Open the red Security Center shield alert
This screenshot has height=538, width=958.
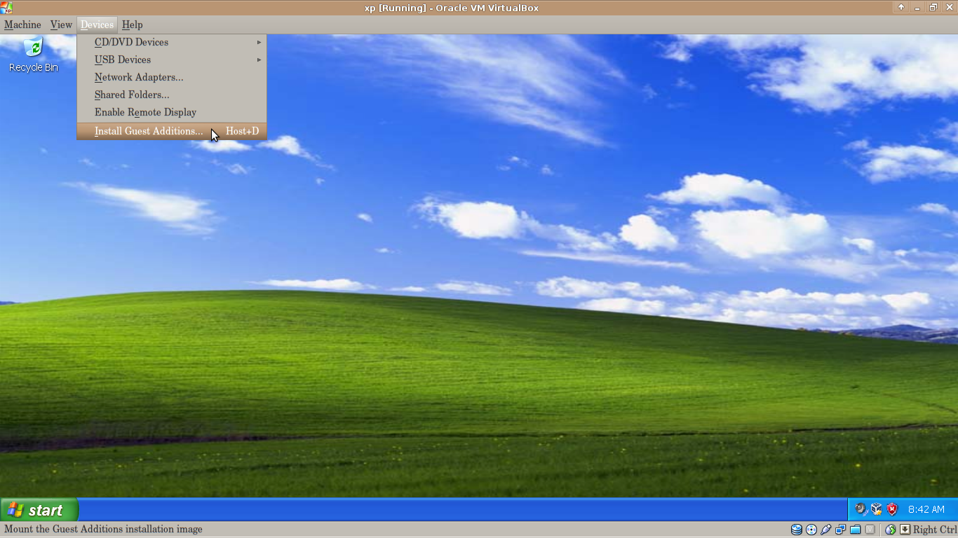point(892,509)
